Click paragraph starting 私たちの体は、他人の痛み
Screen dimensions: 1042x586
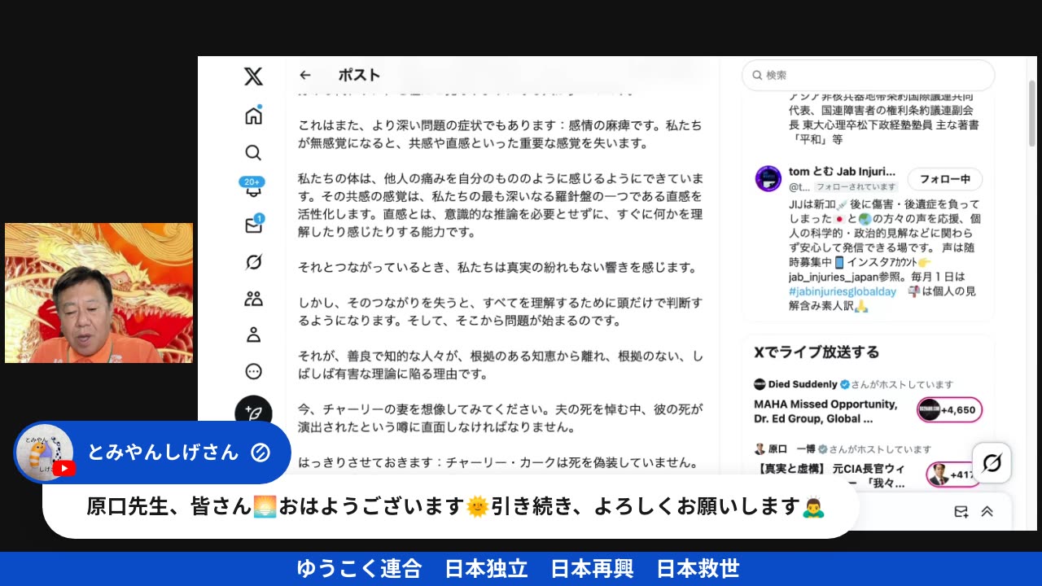tap(501, 205)
